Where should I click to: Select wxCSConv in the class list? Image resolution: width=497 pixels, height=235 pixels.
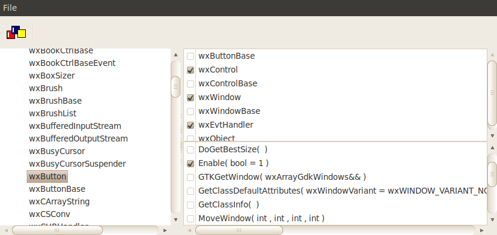click(x=49, y=214)
